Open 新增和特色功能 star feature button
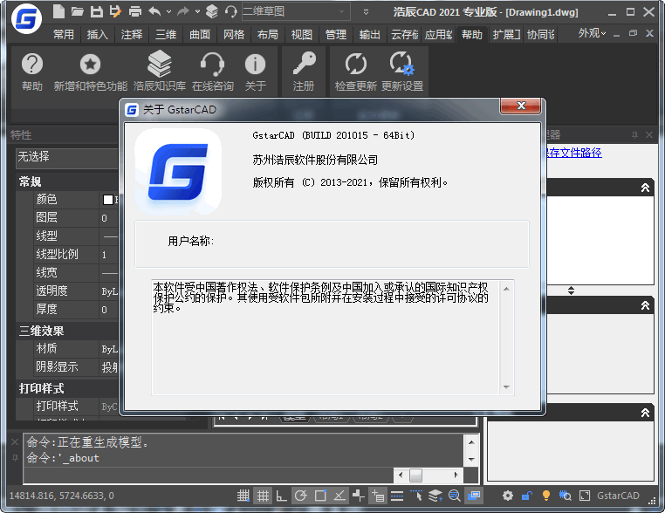Viewport: 665px width, 513px height. click(91, 72)
